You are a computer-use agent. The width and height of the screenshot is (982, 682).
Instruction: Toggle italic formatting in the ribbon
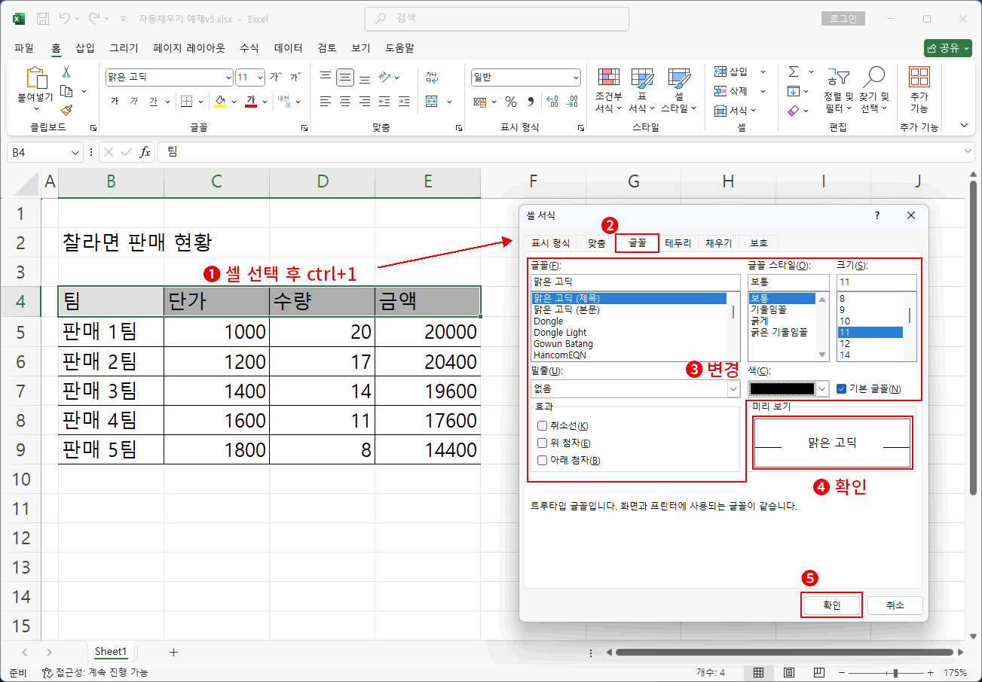(x=133, y=101)
